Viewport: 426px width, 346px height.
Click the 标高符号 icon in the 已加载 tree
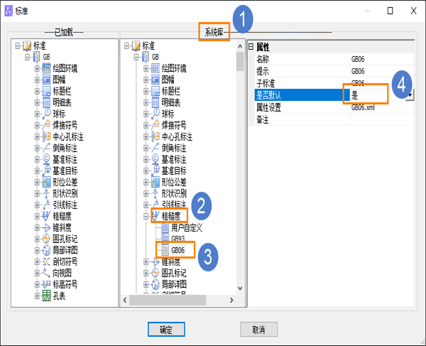point(46,284)
